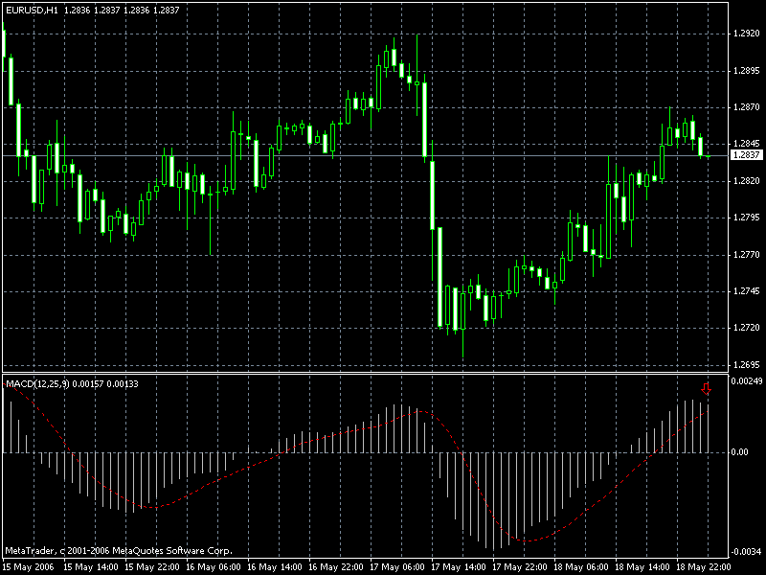
Task: Click the 1.2720 price scale label
Action: (x=747, y=328)
